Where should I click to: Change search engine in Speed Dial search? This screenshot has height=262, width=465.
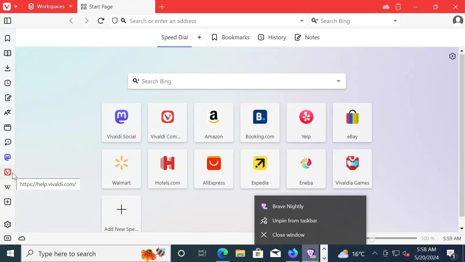pos(136,81)
